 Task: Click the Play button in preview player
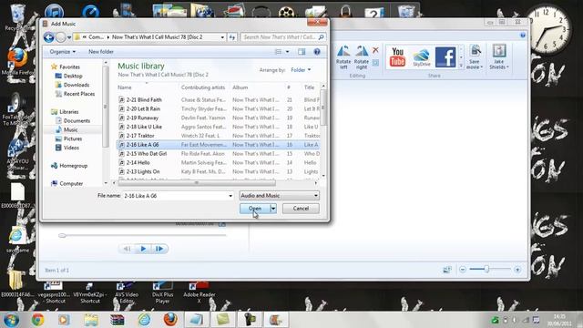pyautogui.click(x=143, y=249)
